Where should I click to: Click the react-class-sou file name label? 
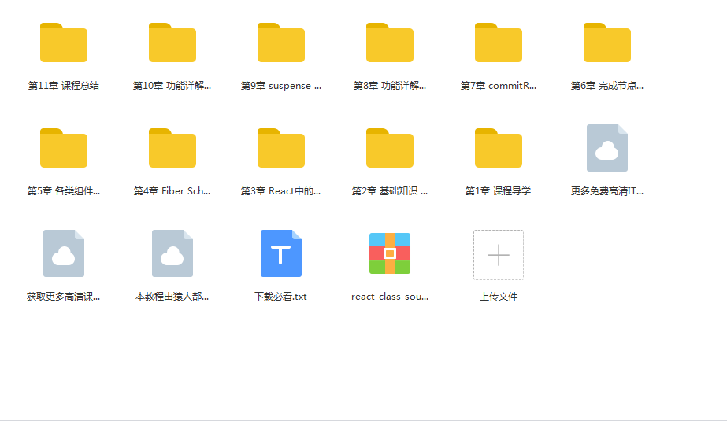390,297
